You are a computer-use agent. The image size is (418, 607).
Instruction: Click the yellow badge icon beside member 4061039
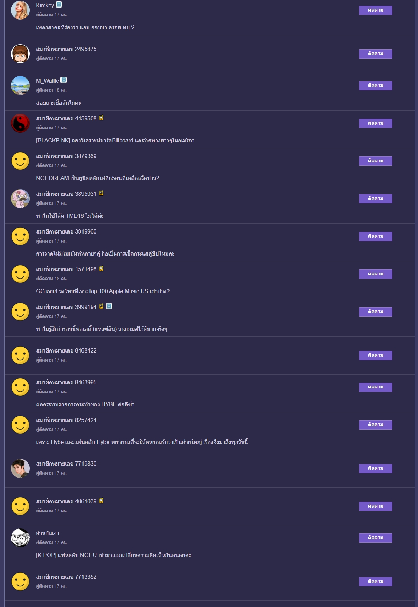click(x=101, y=501)
